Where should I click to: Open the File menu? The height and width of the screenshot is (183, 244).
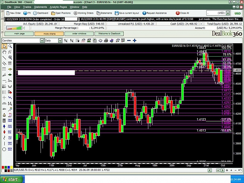point(9,7)
